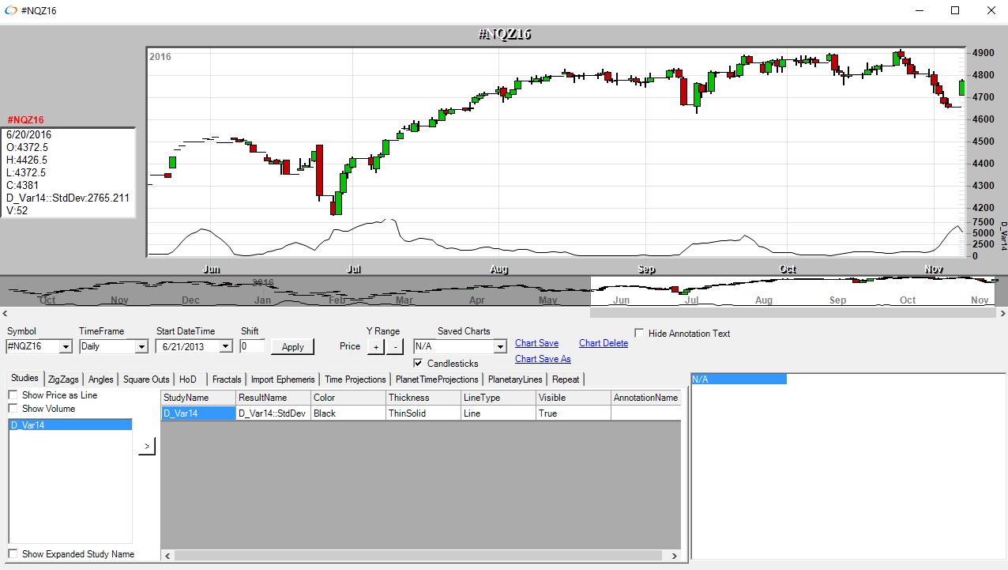
Task: Click the Y Range plus button
Action: tap(376, 346)
